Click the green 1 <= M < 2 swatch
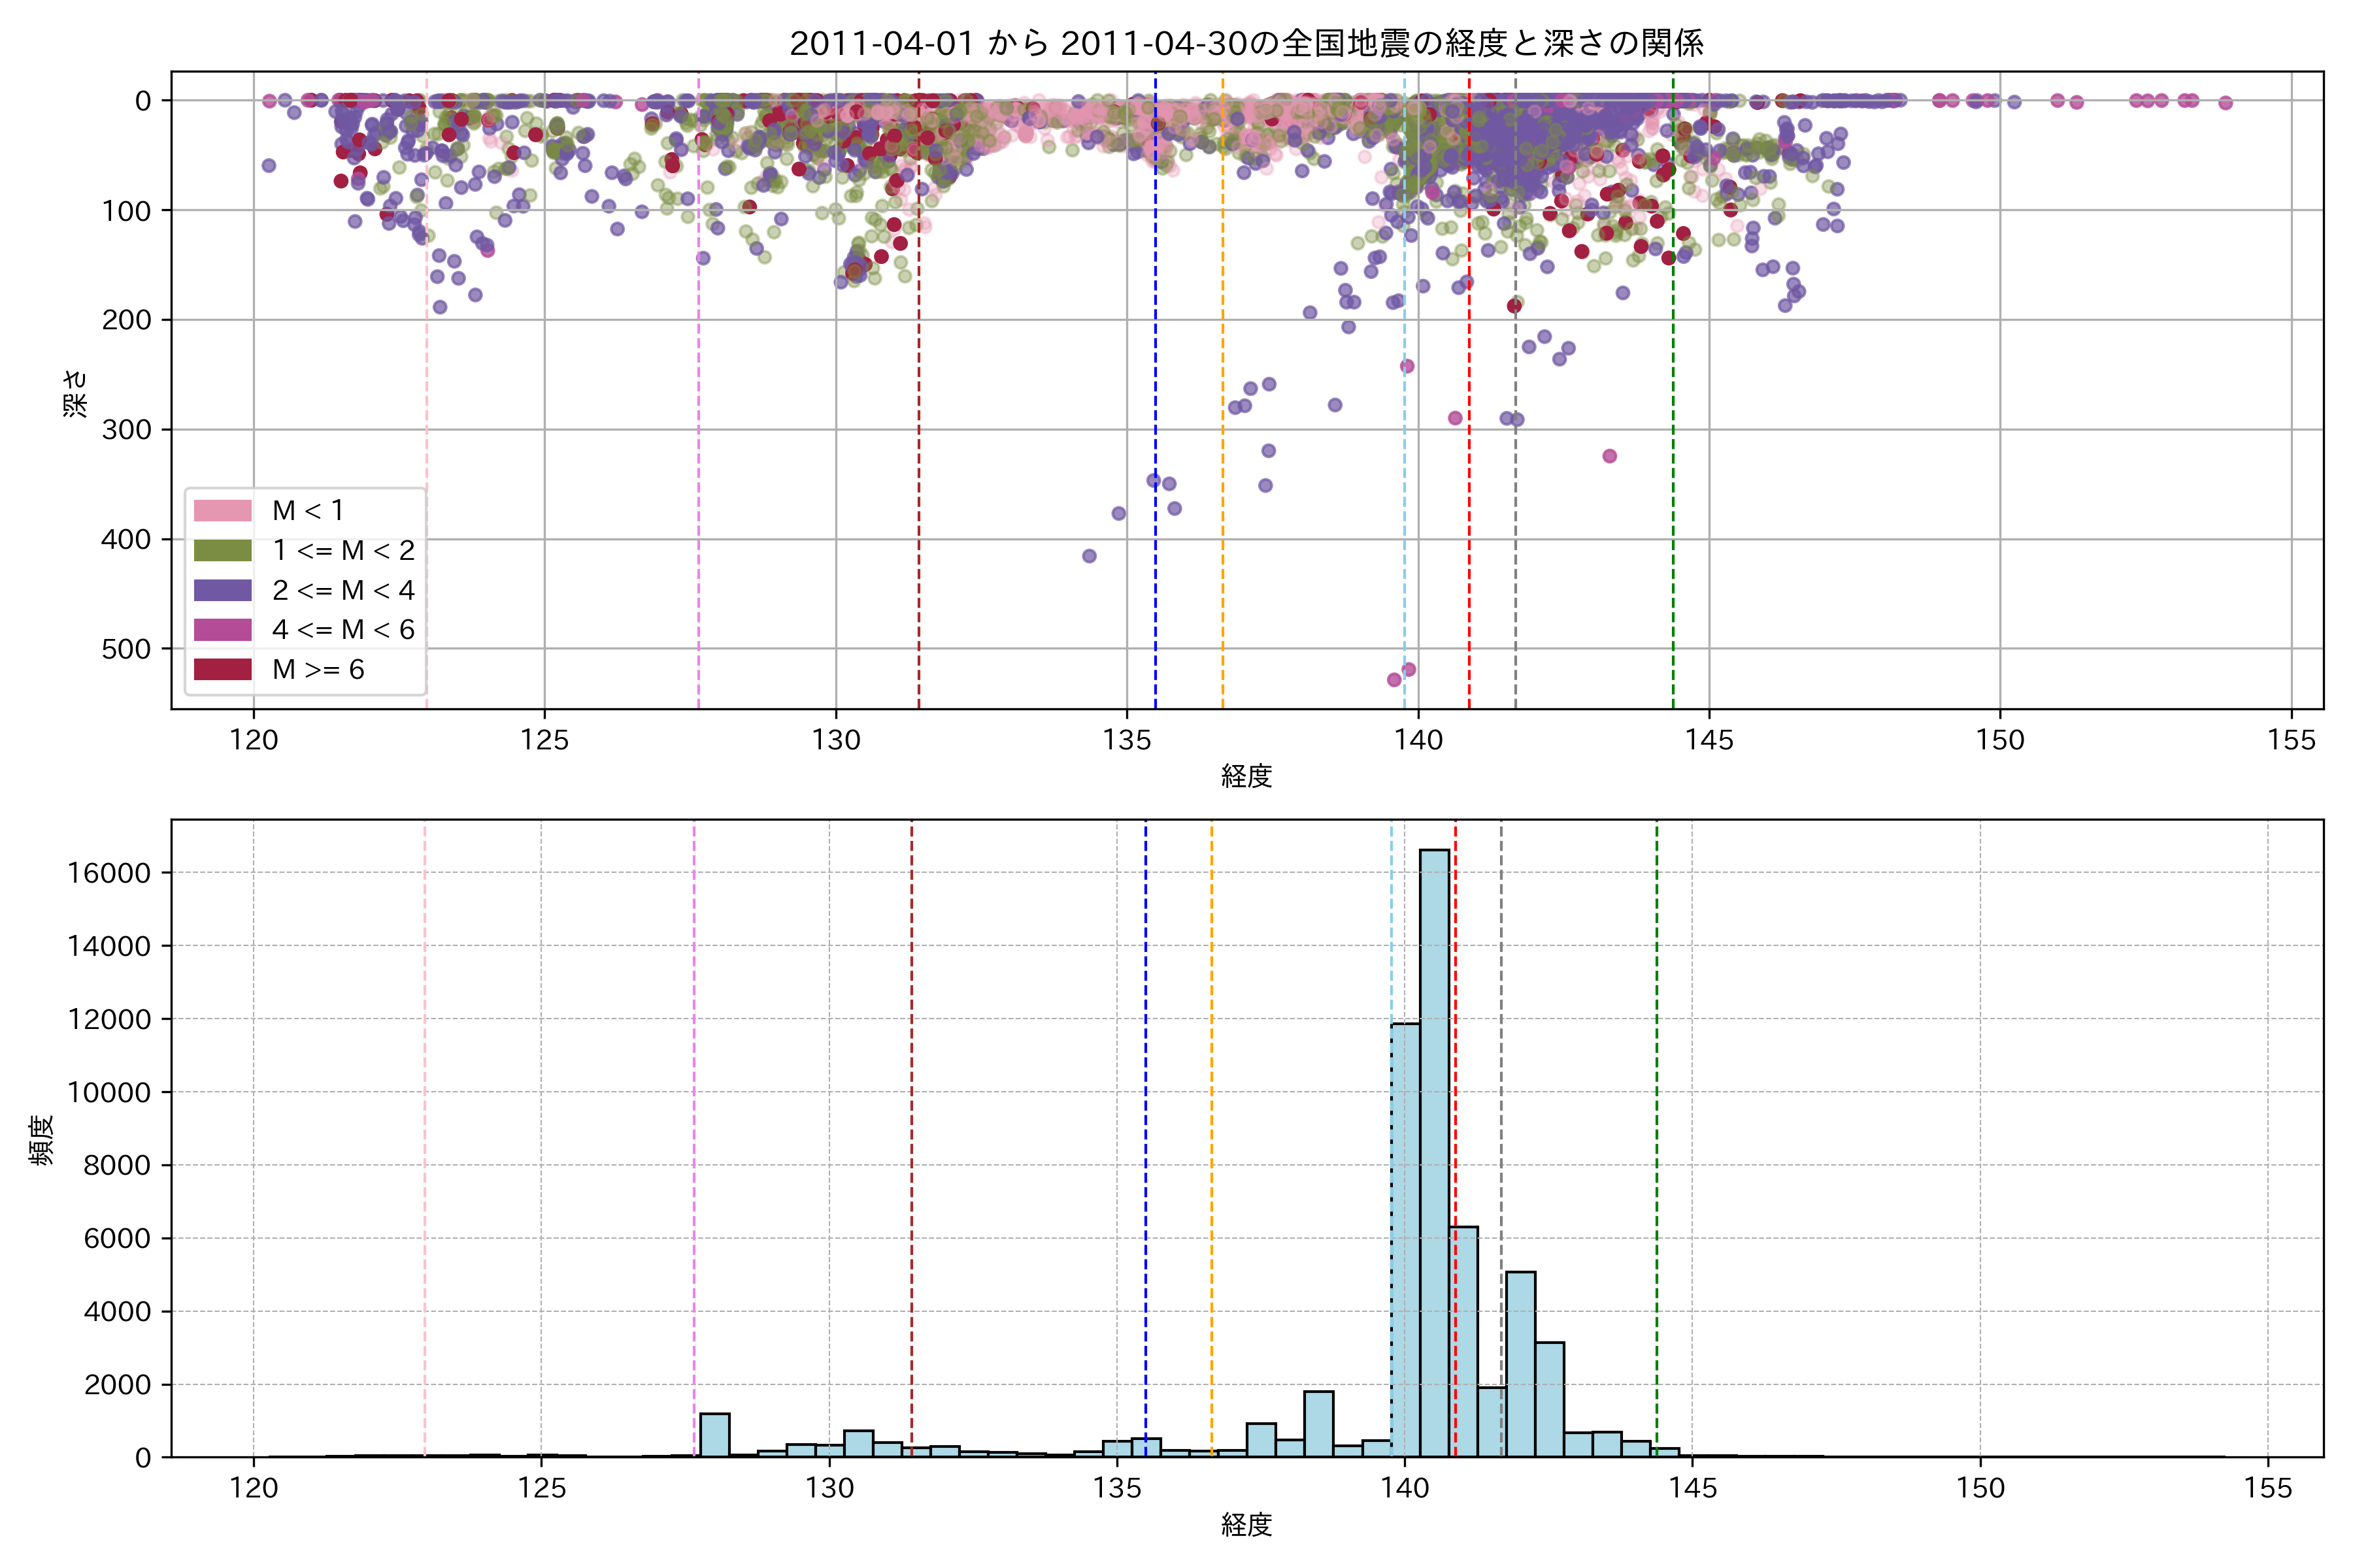Screen dimensions: 2353x1568 (222, 551)
